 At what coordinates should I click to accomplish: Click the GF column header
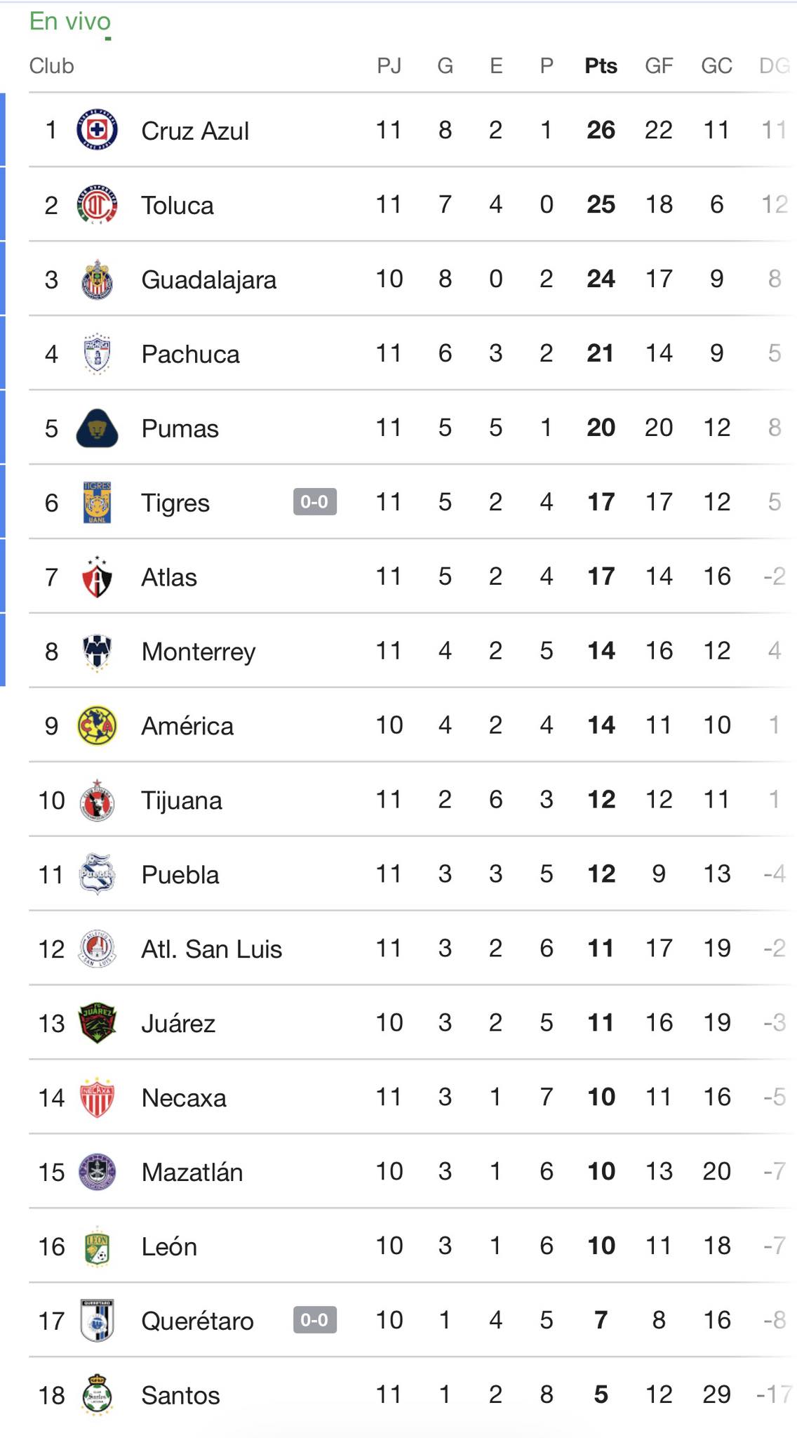coord(659,66)
